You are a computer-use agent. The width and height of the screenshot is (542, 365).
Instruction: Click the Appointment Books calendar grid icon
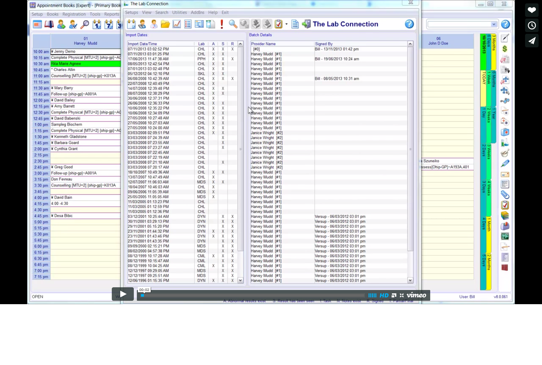[x=37, y=24]
